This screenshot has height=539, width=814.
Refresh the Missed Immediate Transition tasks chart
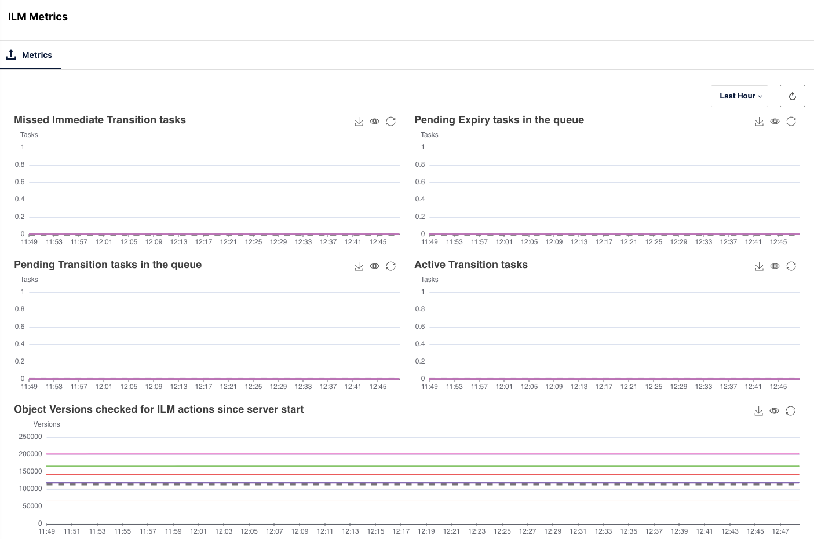click(391, 122)
